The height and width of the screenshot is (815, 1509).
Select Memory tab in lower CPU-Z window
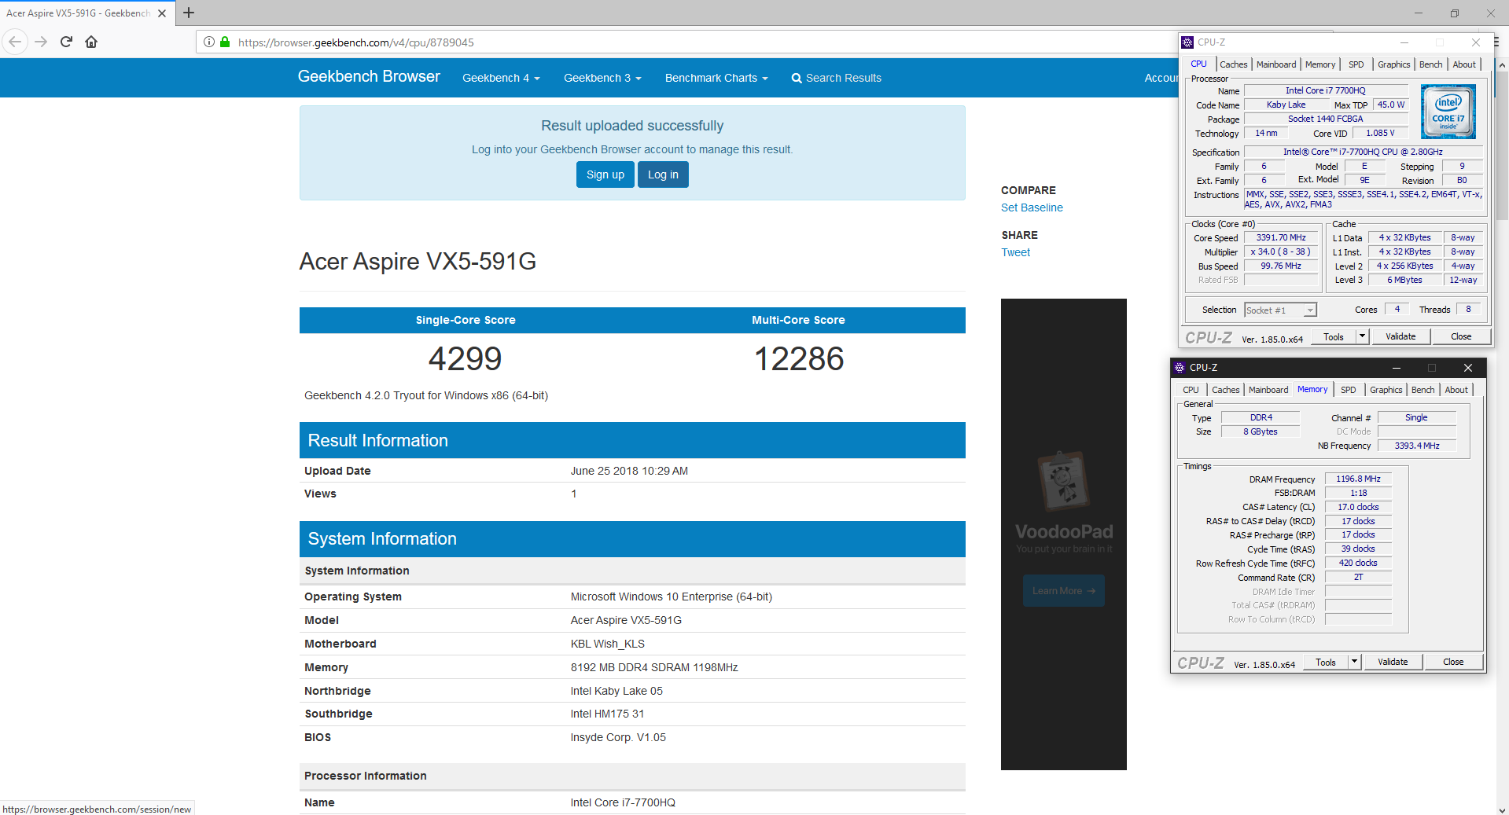(x=1312, y=389)
